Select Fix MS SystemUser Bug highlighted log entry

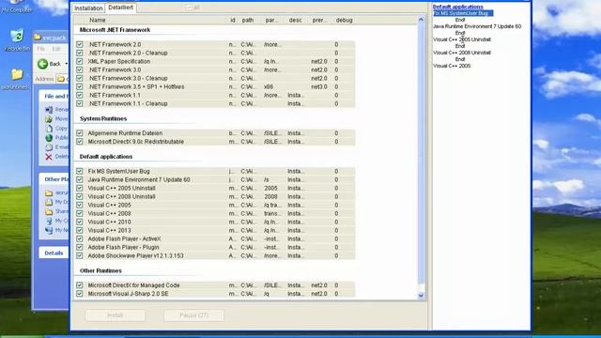click(x=463, y=13)
